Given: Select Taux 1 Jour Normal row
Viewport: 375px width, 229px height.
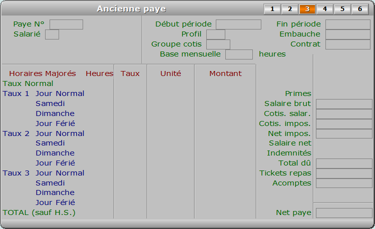Looking at the screenshot, I should click(x=43, y=93).
